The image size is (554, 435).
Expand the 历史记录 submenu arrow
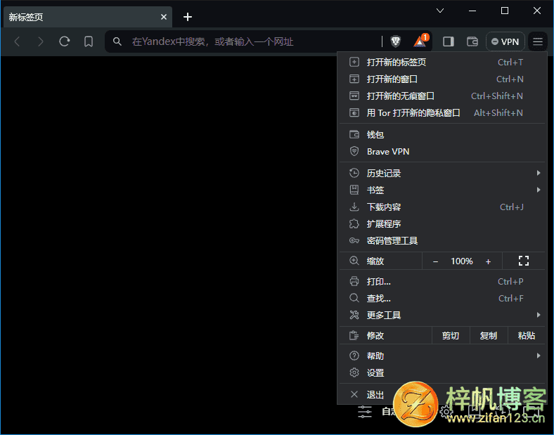(539, 173)
